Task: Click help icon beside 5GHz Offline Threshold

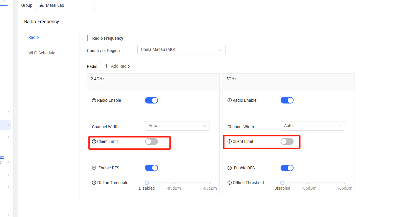Action: [229, 183]
